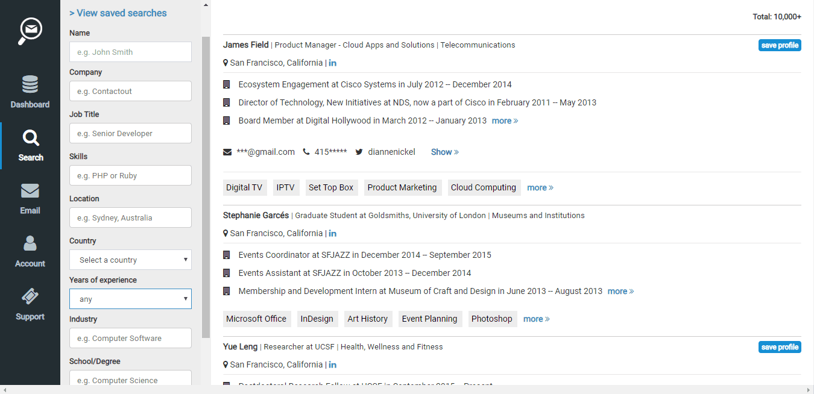Open the Dashboard section
This screenshot has width=814, height=394.
pyautogui.click(x=30, y=92)
